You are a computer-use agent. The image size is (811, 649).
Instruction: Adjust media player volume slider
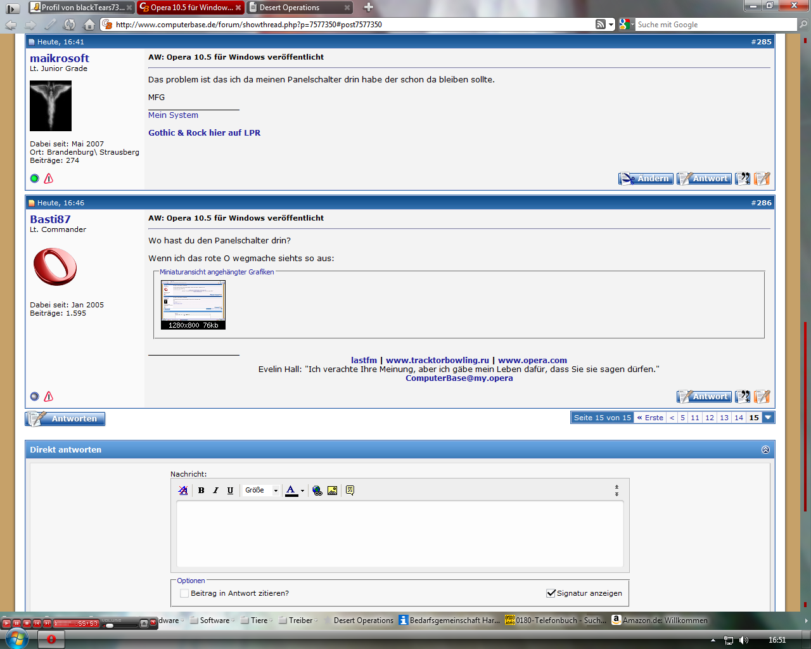click(110, 626)
